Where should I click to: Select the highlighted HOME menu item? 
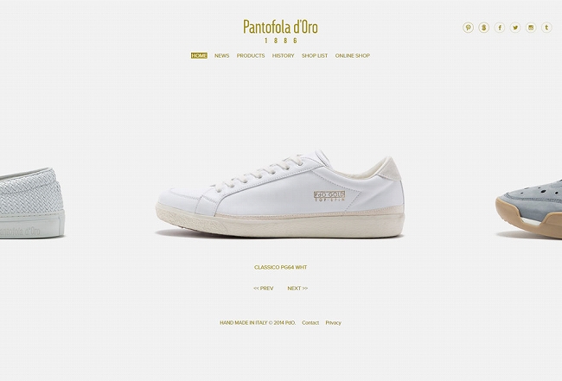point(199,56)
